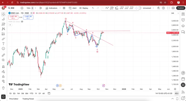Collapse the bottom panel with the chevron
Viewport: 186px width, 101px height.
[172, 99]
